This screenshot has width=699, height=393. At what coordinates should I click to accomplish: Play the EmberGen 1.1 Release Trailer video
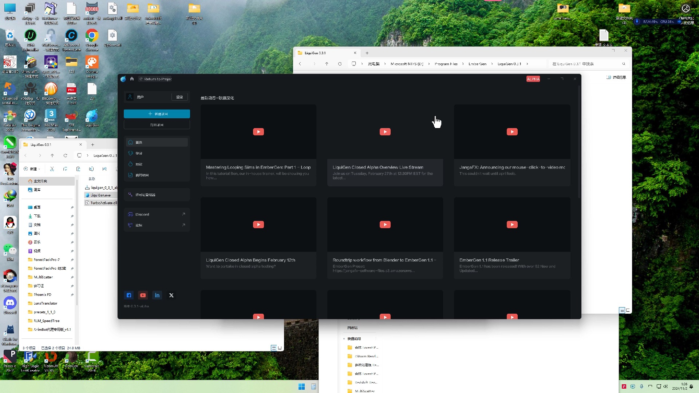coord(512,225)
